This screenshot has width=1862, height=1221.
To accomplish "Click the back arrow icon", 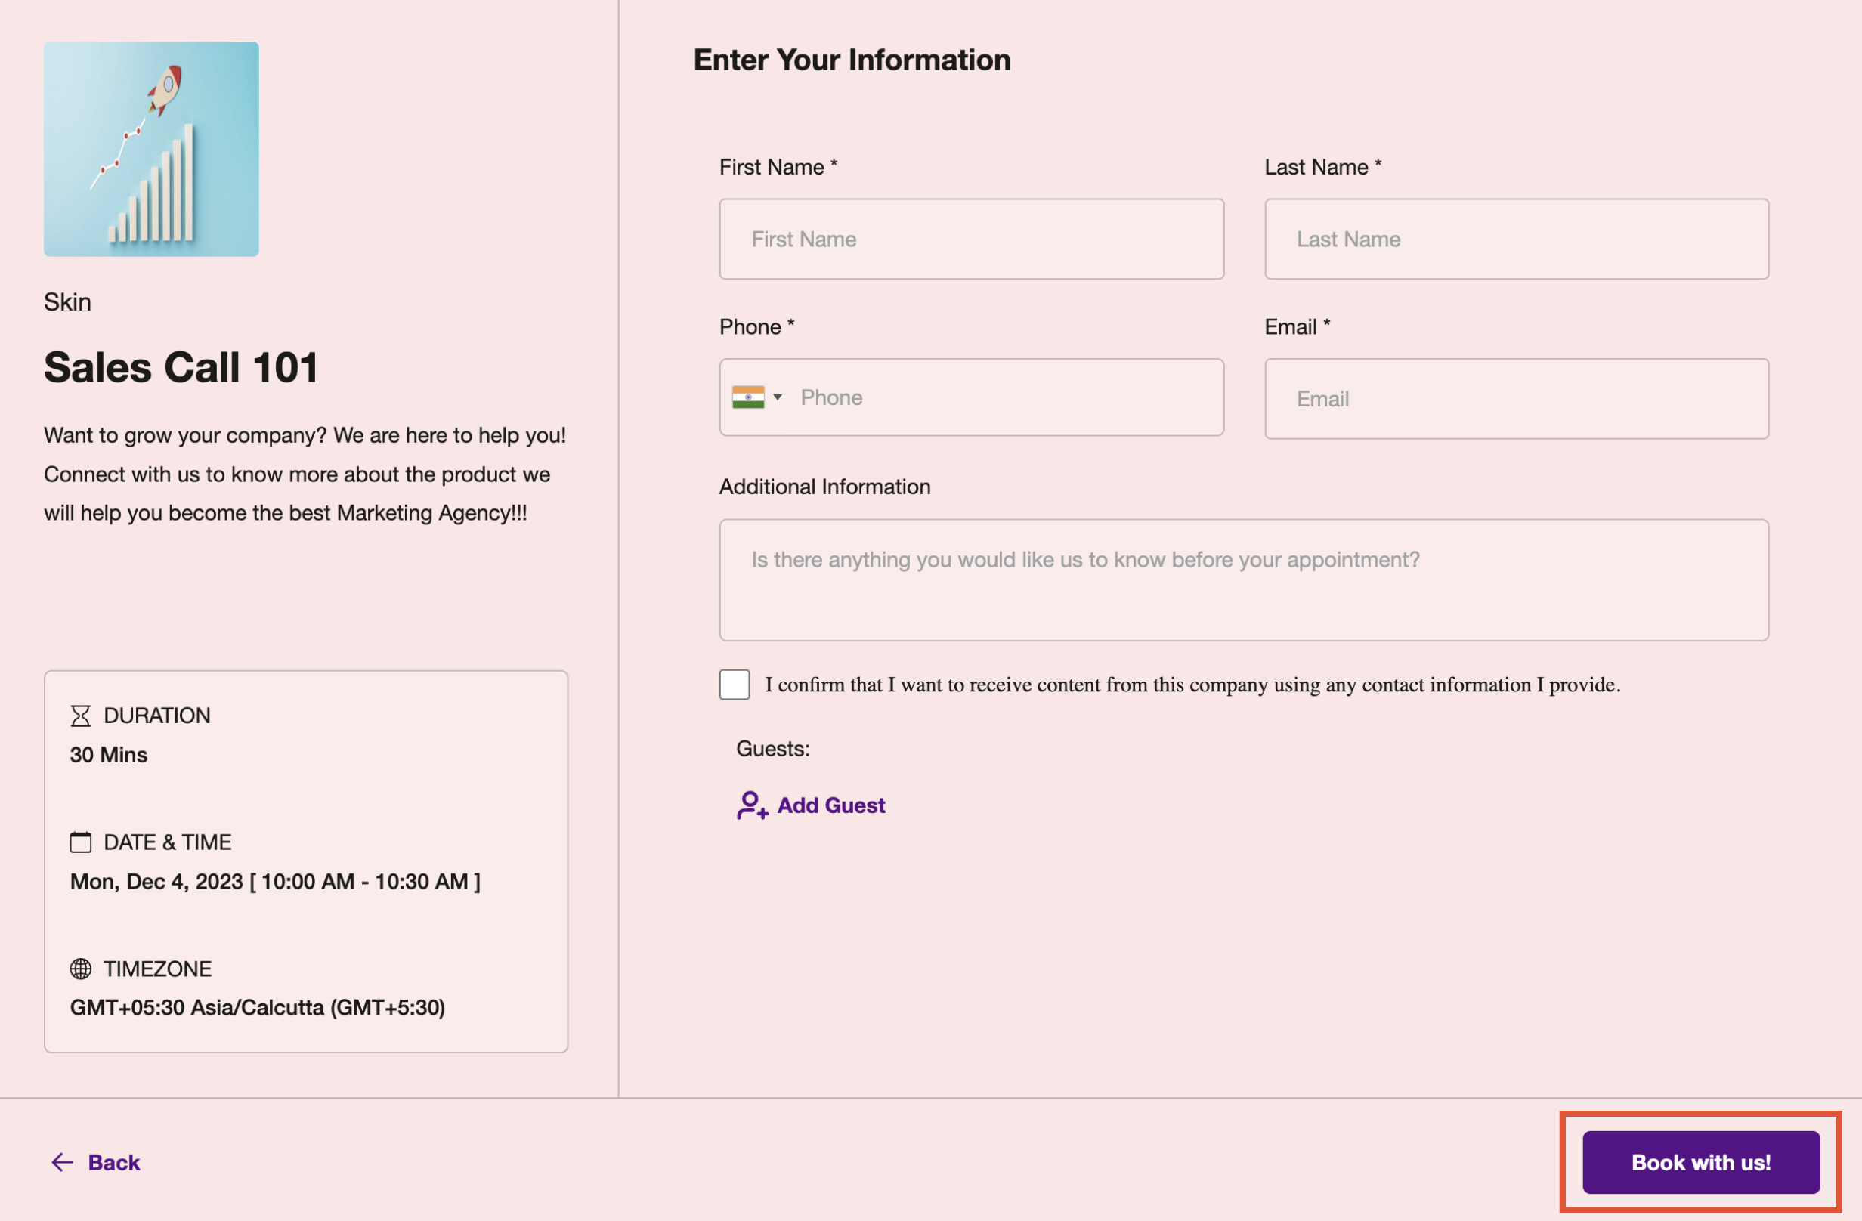I will [62, 1162].
